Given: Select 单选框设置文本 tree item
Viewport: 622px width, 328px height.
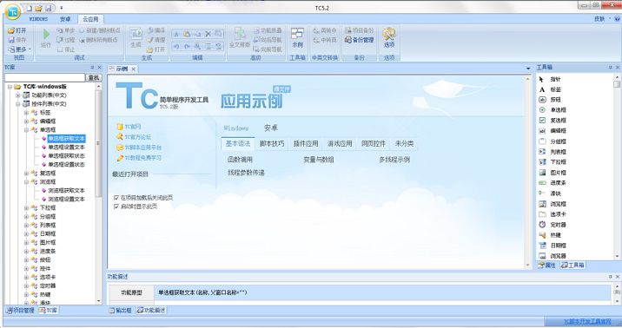Looking at the screenshot, I should coord(66,148).
